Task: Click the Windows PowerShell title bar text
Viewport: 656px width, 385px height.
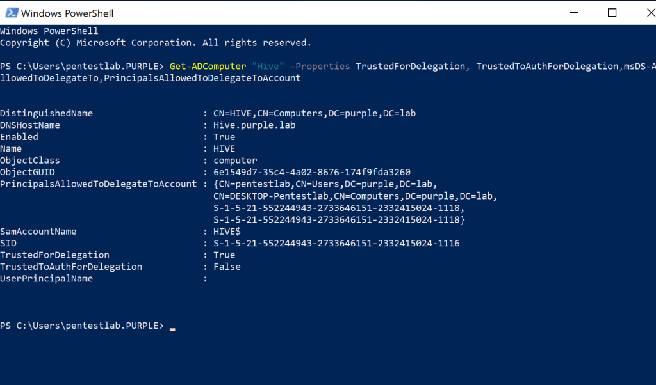Action: 67,13
